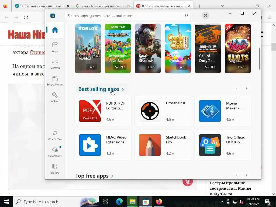The width and height of the screenshot is (276, 207).
Task: Open AI Hub in Store sidebar
Action: [55, 97]
